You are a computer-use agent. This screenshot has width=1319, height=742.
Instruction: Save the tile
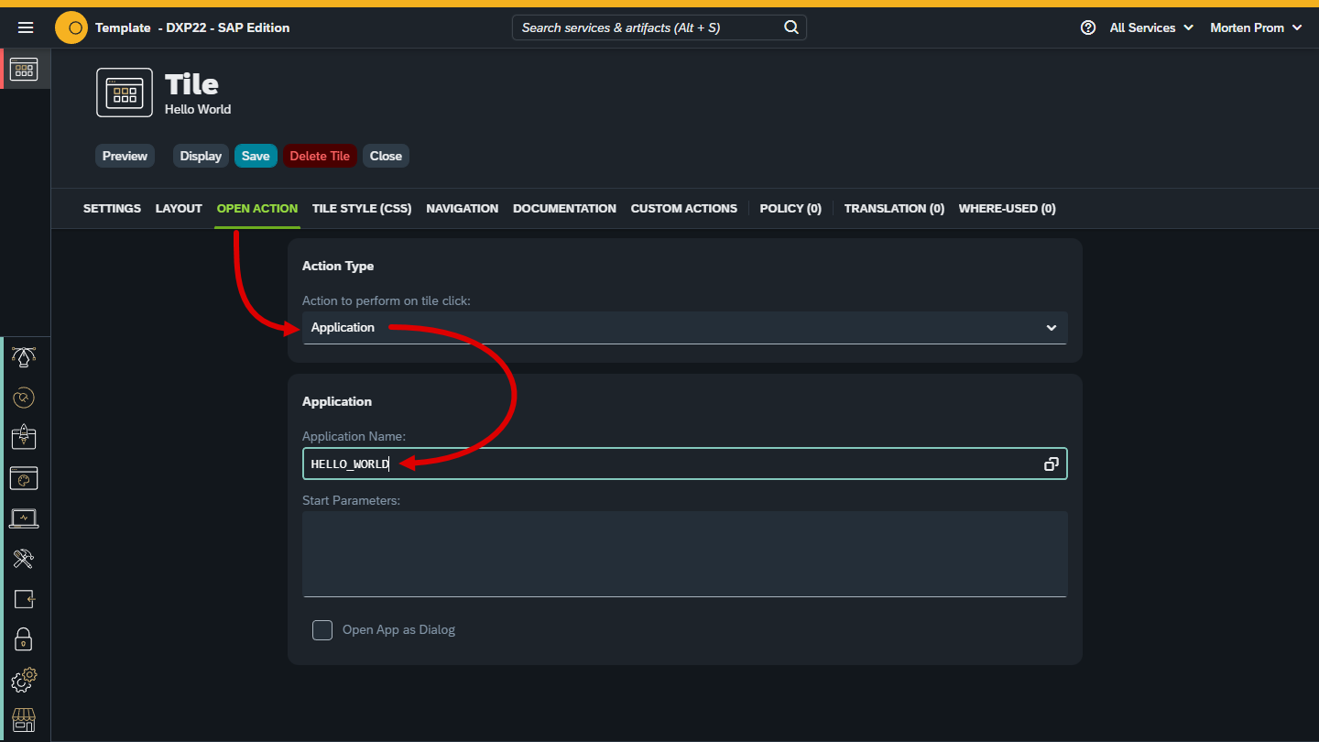[x=256, y=156]
